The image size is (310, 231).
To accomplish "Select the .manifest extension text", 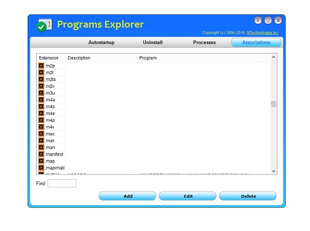I will (x=54, y=154).
